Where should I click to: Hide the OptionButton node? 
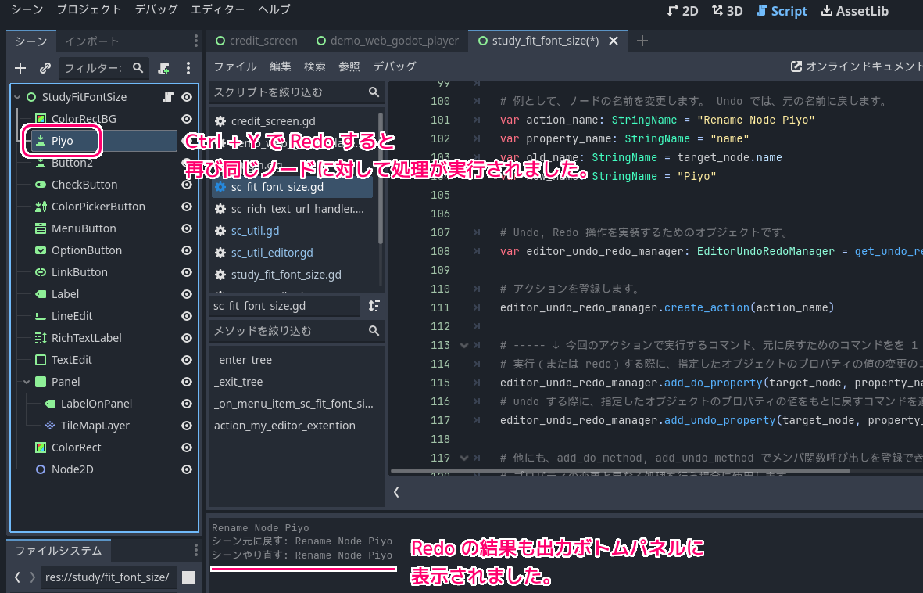187,250
